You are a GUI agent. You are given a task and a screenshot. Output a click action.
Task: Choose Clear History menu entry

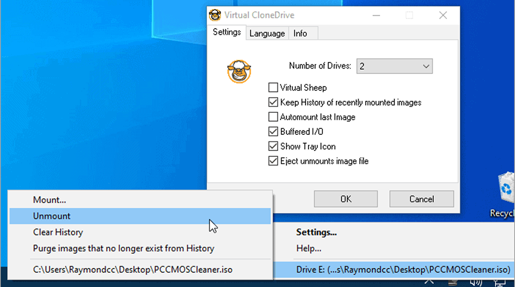pos(140,232)
